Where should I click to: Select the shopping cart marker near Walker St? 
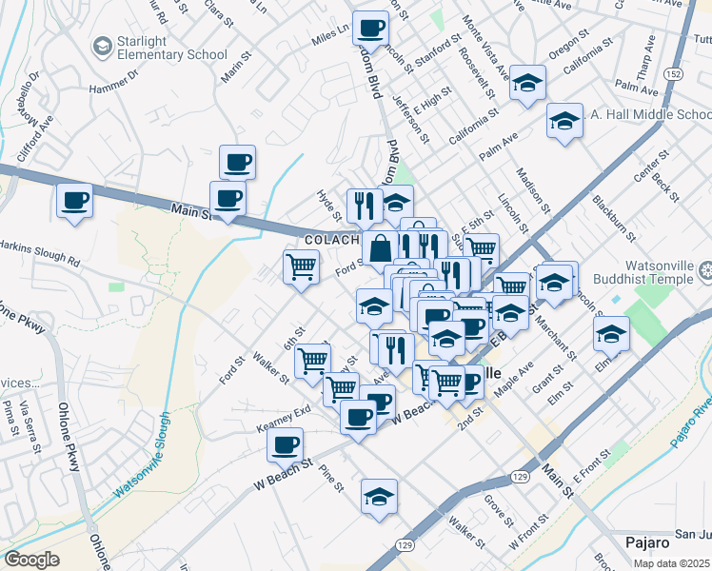coord(311,362)
